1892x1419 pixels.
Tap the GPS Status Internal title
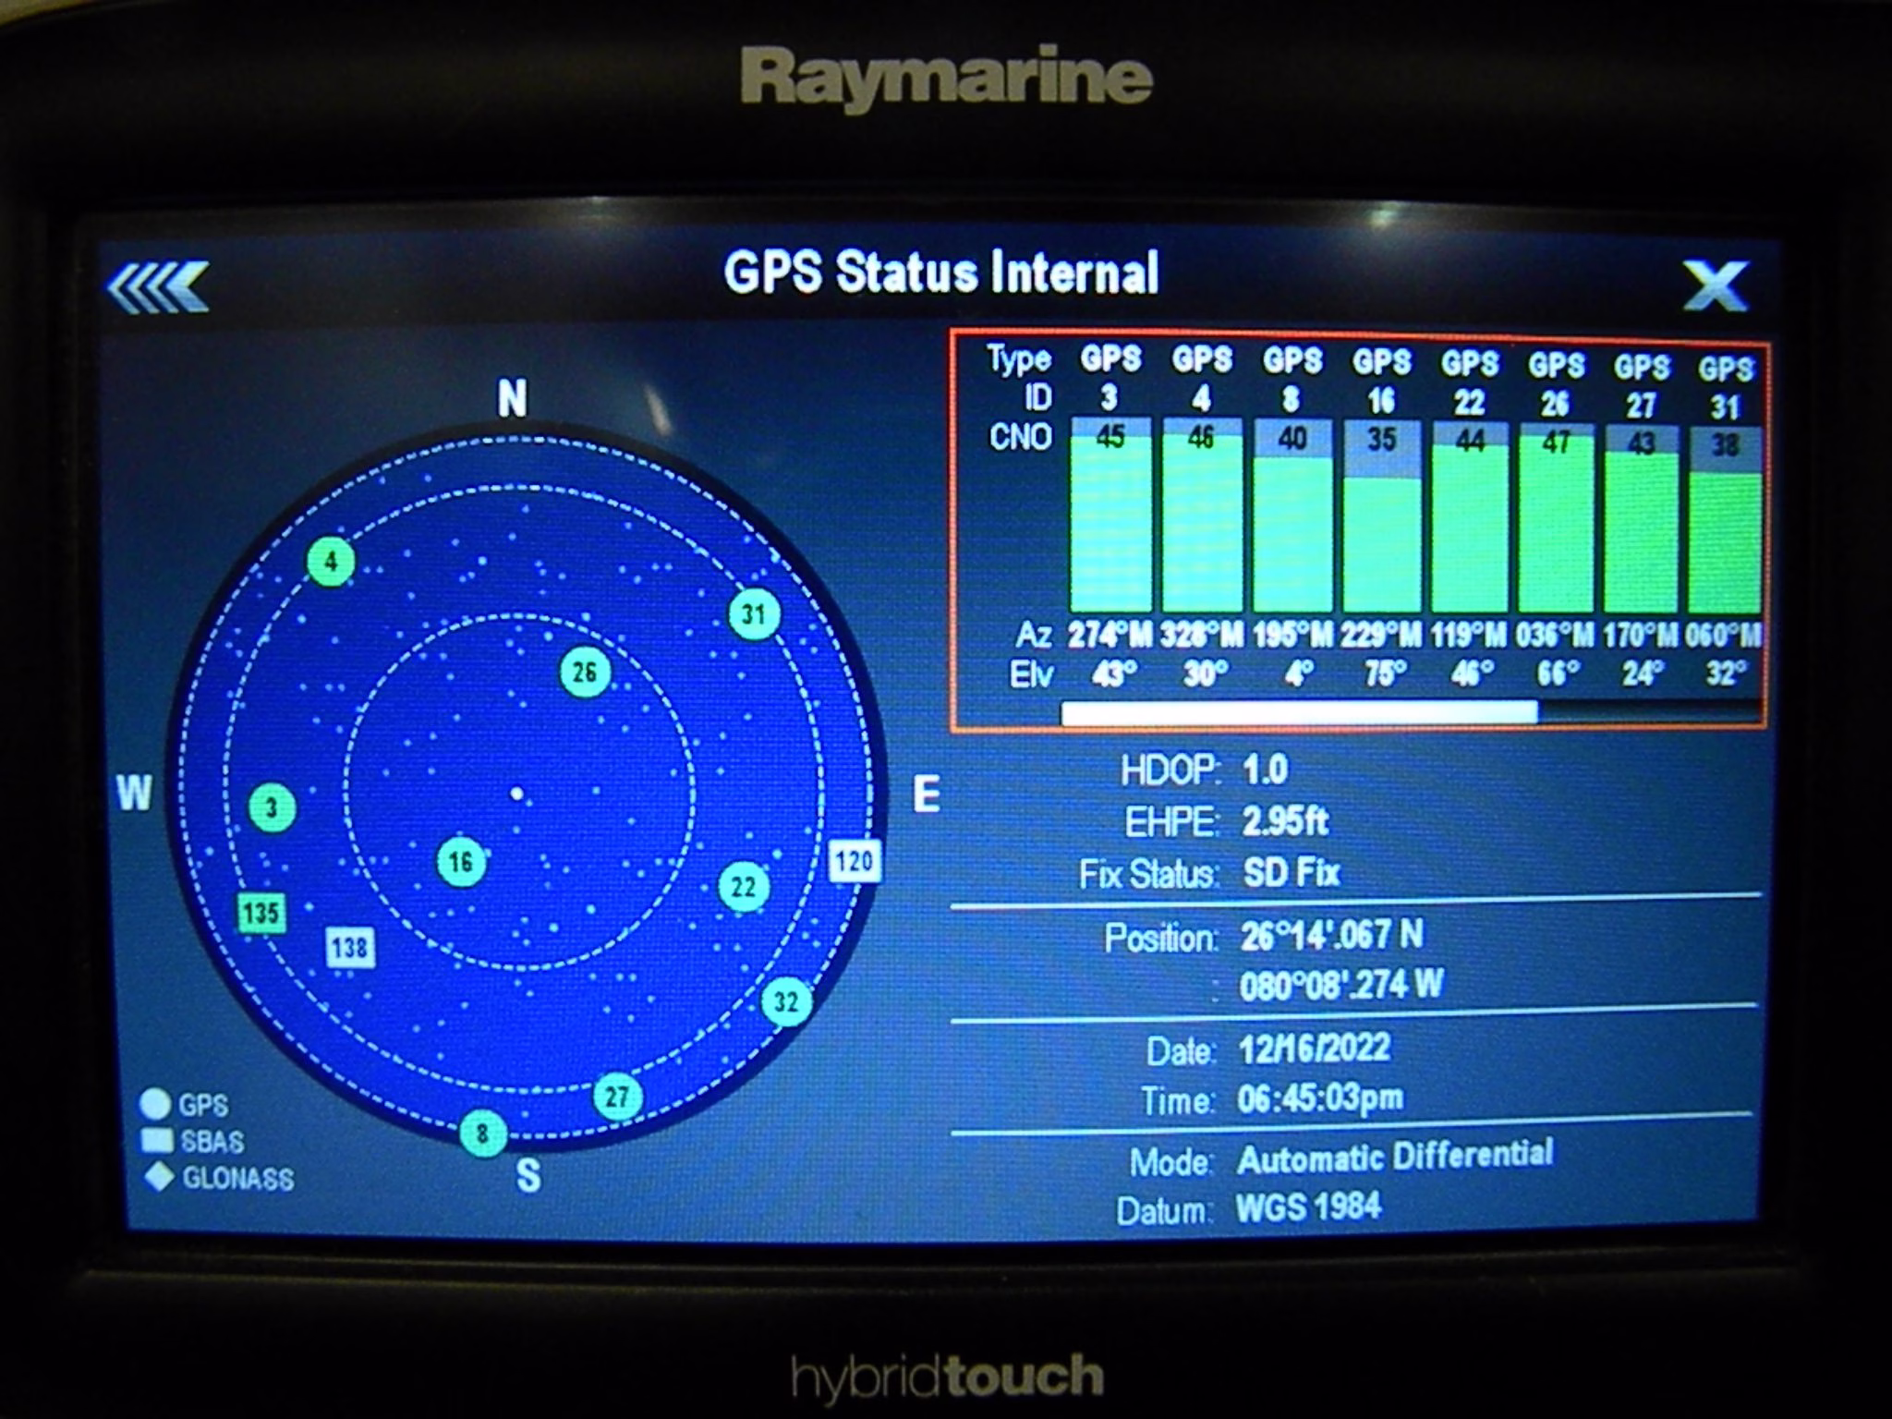coord(940,273)
